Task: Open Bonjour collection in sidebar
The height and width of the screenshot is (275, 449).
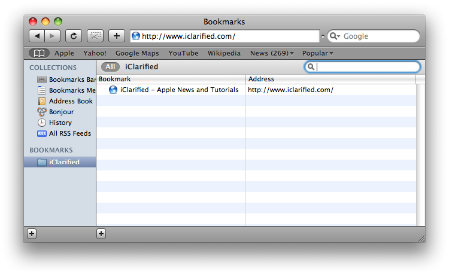Action: (61, 112)
